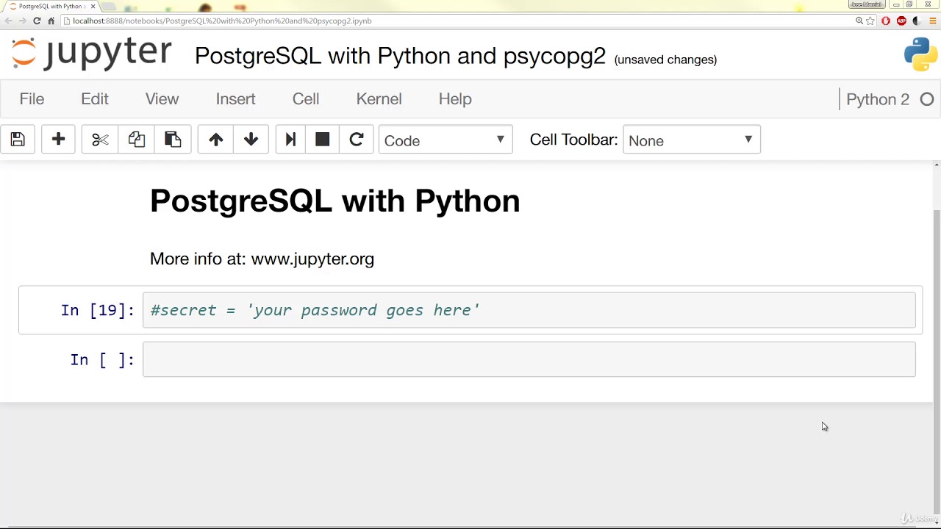The width and height of the screenshot is (941, 529).
Task: Rename notebook via the title PostgreSQL with Python and psycopg2
Action: 400,56
